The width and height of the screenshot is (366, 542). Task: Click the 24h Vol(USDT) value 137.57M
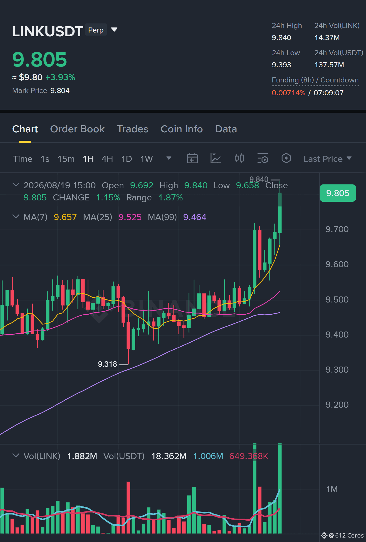[x=329, y=65]
